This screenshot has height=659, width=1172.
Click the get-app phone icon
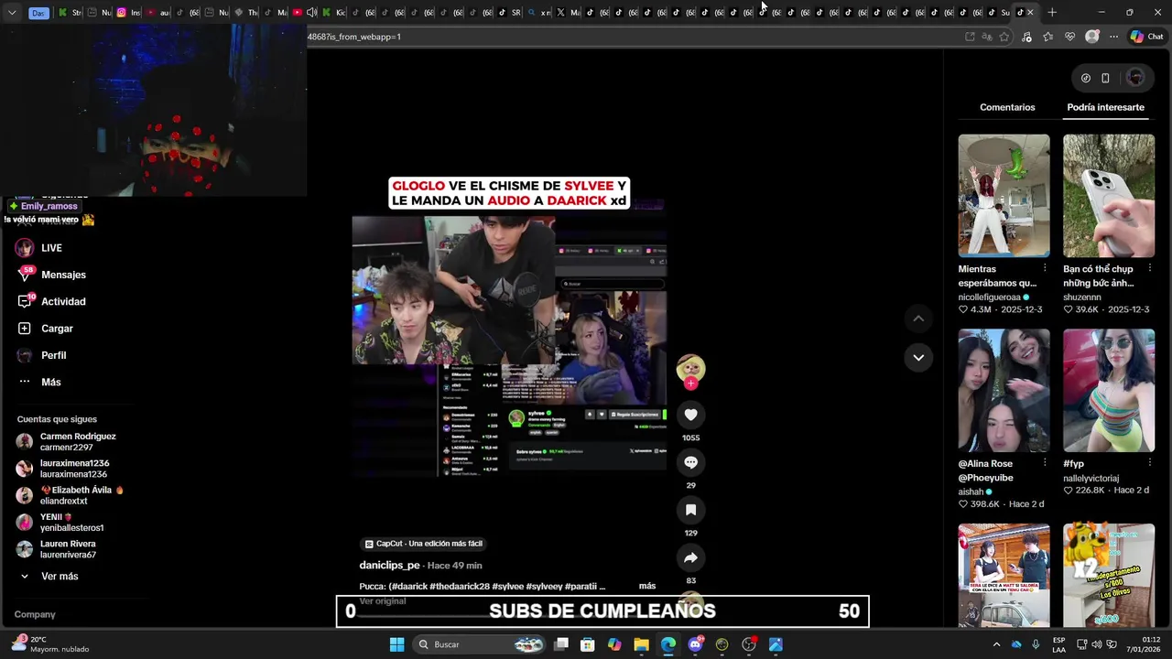[1105, 78]
